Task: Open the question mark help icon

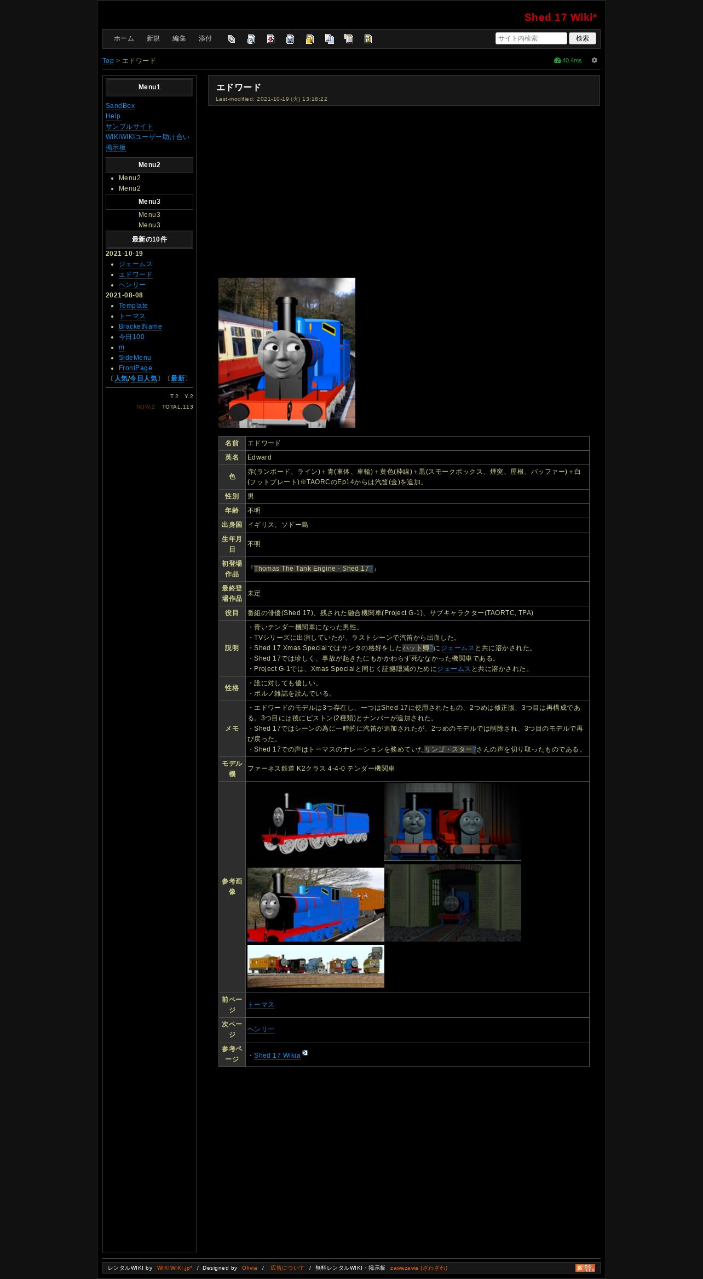Action: coord(368,39)
